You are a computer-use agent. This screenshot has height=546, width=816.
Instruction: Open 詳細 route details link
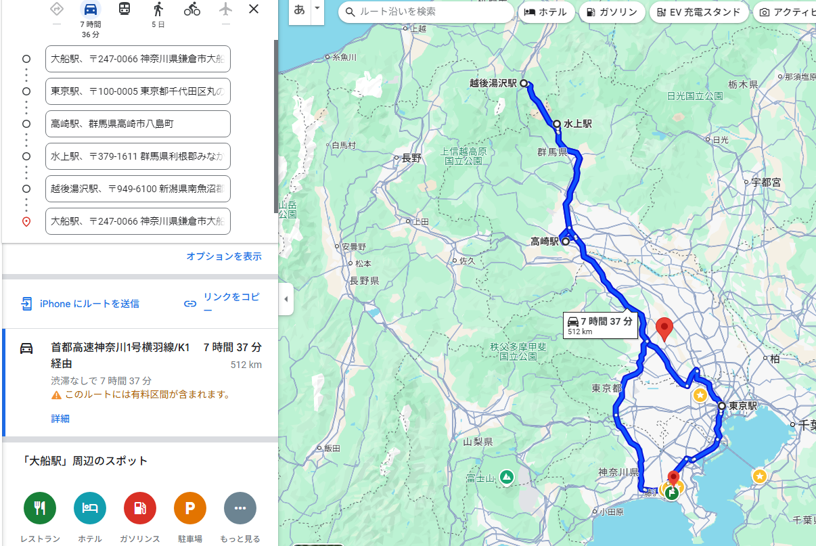60,419
